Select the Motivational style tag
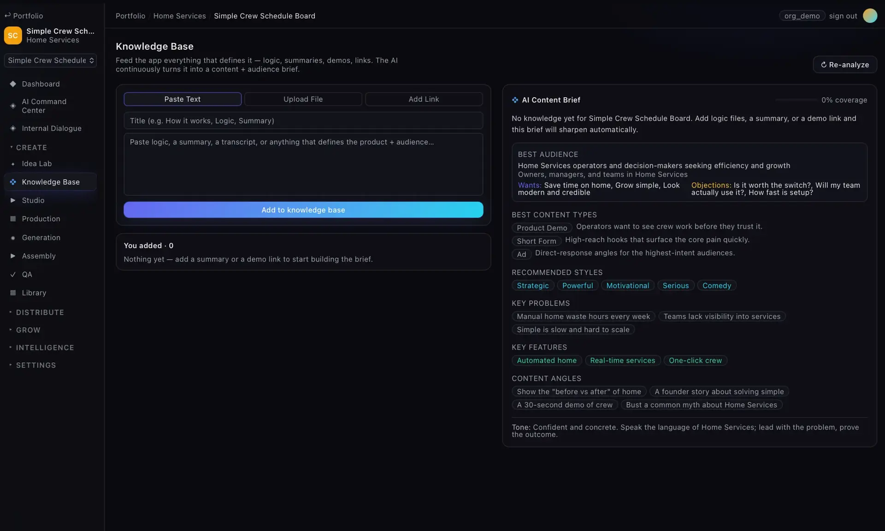This screenshot has width=885, height=531. (x=627, y=286)
